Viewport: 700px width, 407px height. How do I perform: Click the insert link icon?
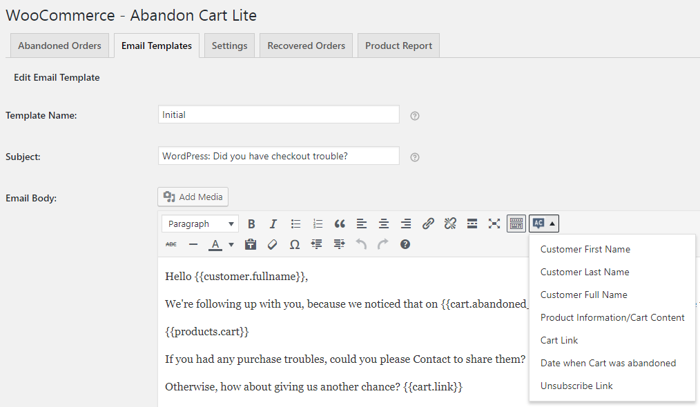coord(428,224)
